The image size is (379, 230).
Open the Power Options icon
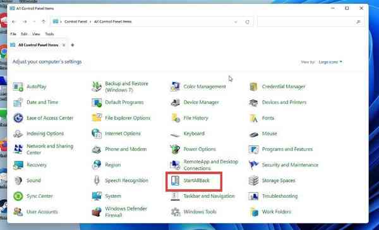point(175,149)
